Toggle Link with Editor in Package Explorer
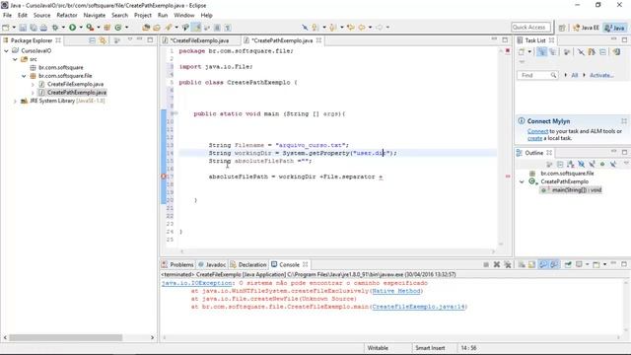The image size is (631, 355). [103, 40]
